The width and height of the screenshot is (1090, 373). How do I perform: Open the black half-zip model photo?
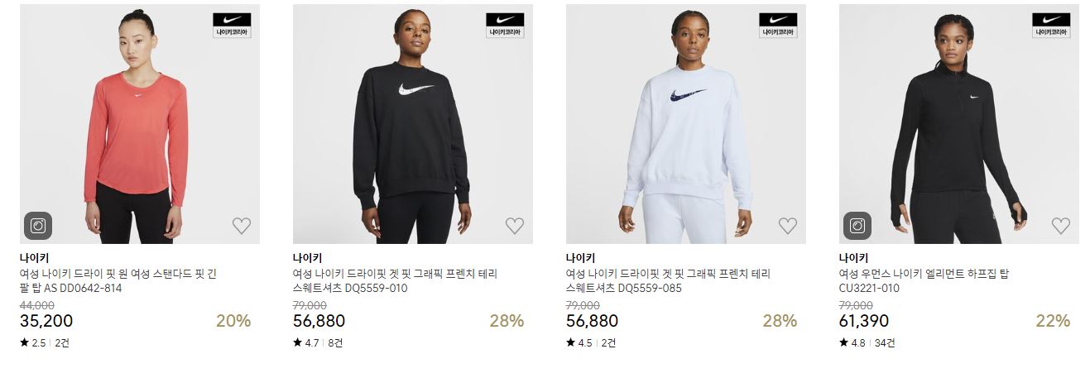(x=959, y=124)
